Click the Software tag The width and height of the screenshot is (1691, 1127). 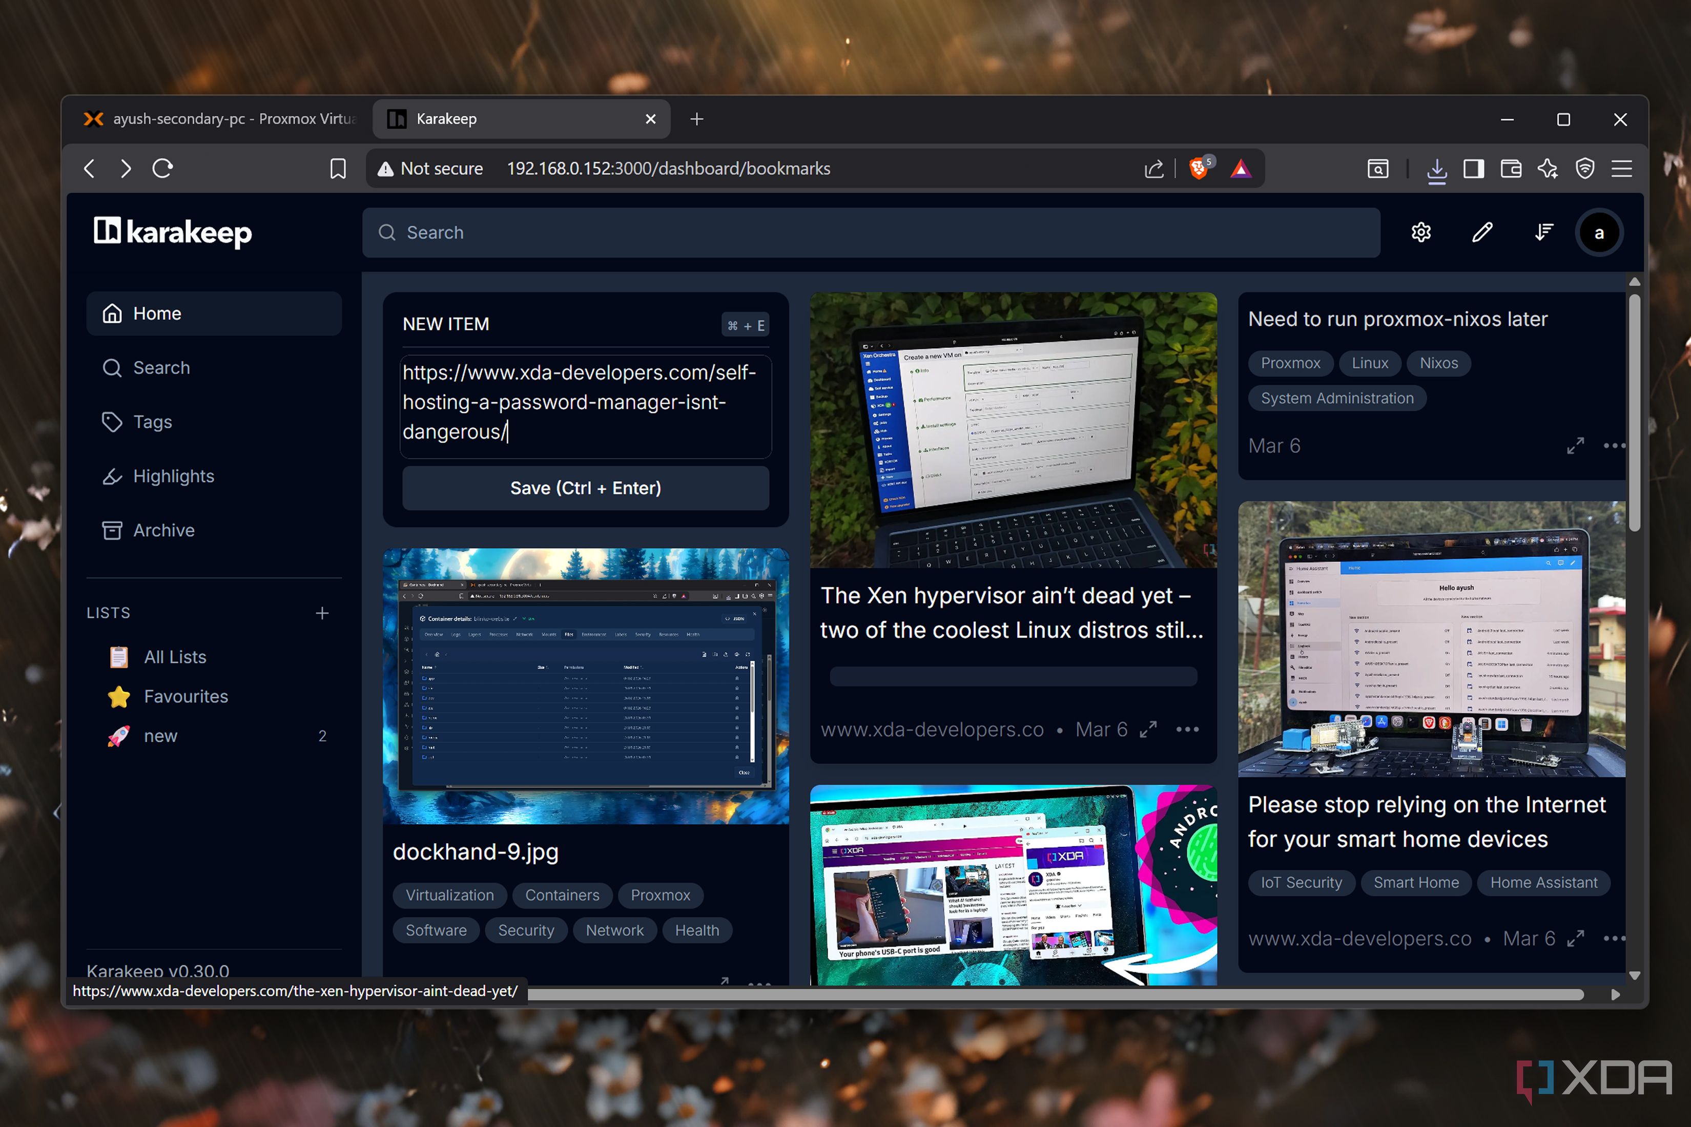point(436,930)
